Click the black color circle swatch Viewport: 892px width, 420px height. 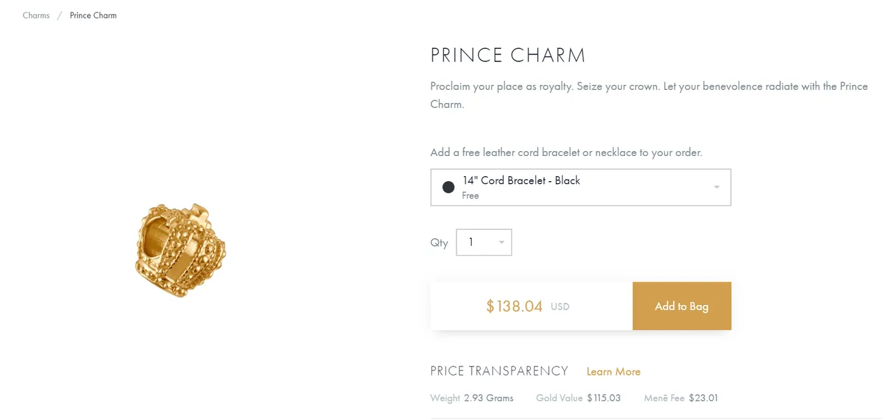(x=449, y=187)
